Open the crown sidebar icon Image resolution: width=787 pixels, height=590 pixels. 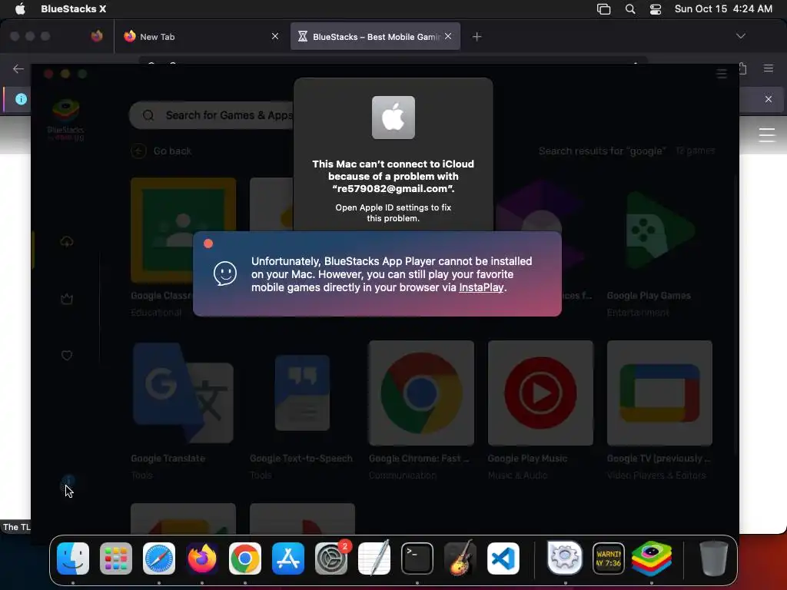pyautogui.click(x=67, y=300)
